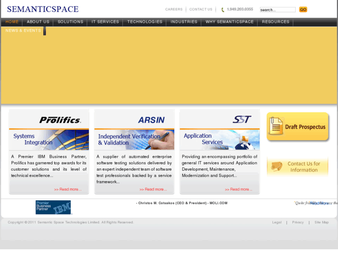The image size is (338, 253).
Task: Click the telephone icon on Contact Us banner
Action: point(277,167)
